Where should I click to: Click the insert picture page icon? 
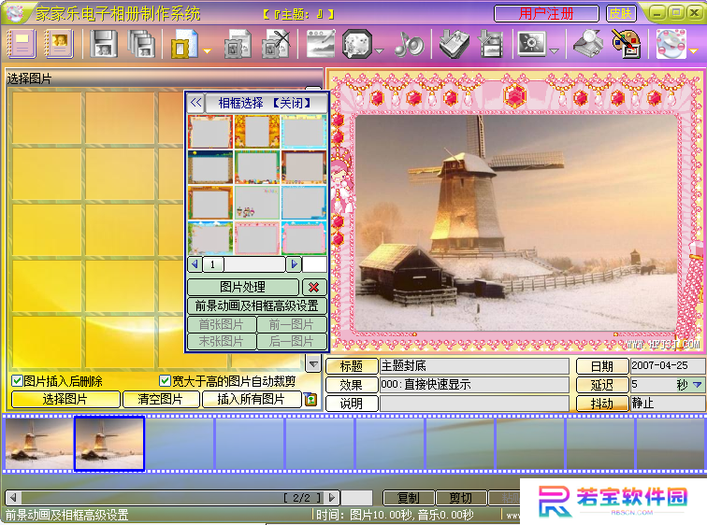coord(238,44)
